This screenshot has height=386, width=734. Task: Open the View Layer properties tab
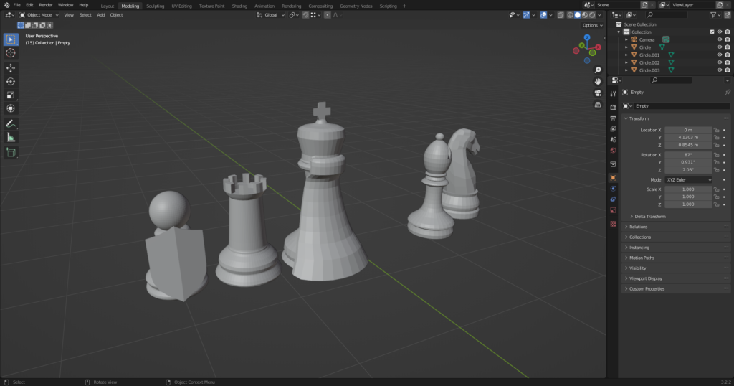[614, 129]
